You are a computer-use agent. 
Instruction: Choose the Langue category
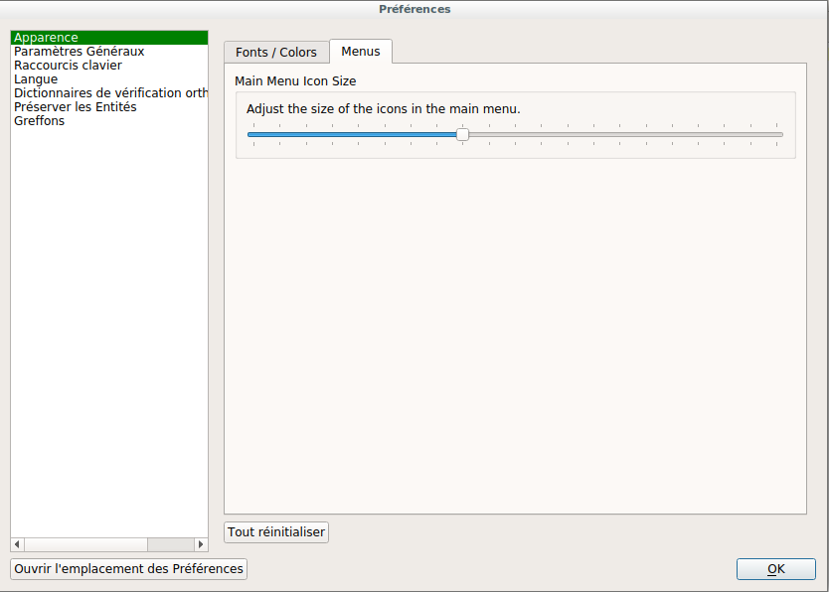[x=36, y=79]
